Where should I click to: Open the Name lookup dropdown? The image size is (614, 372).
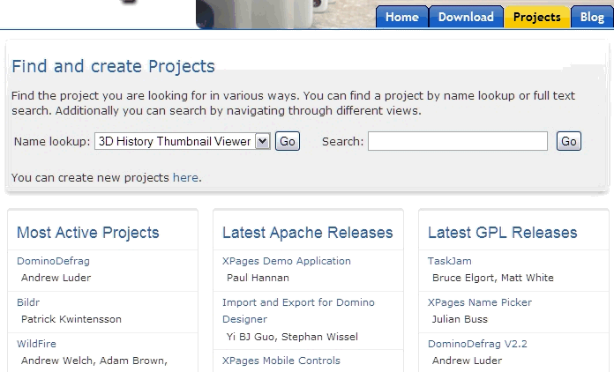tap(182, 141)
